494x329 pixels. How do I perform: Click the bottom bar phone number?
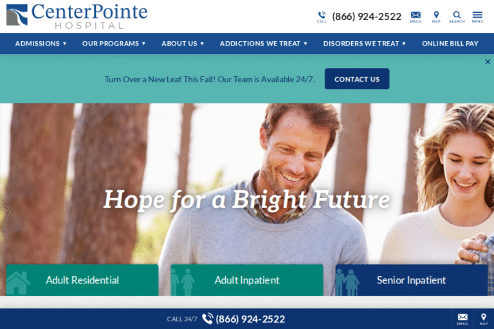(250, 319)
